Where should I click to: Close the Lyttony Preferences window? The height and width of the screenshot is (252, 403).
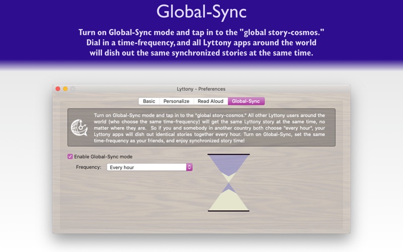[x=58, y=89]
